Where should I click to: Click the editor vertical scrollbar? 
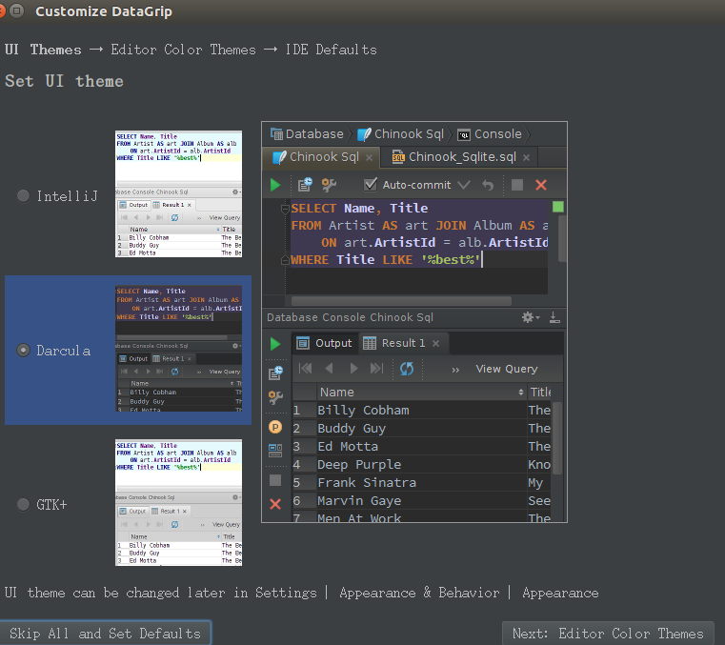[562, 238]
